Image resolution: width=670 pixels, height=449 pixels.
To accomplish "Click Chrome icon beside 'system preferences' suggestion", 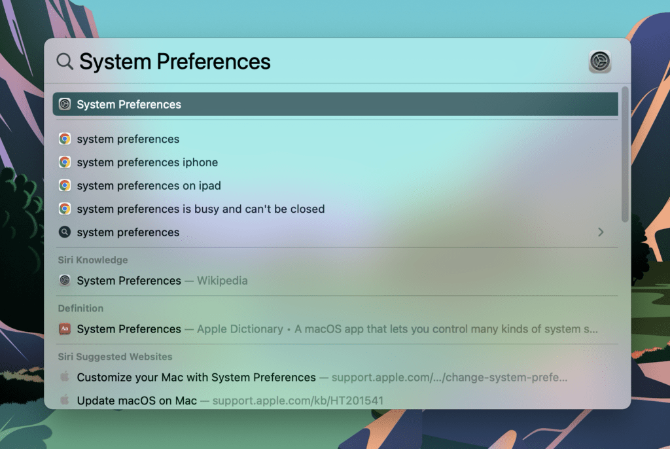I will click(x=65, y=139).
